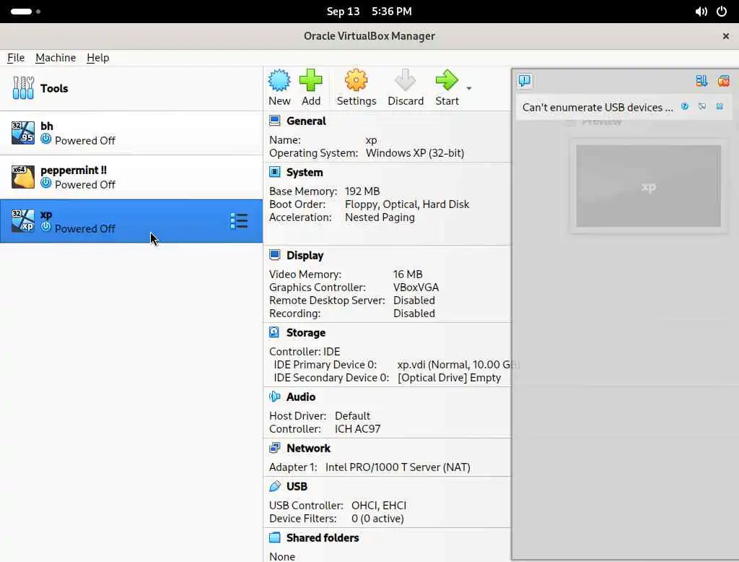Screen dimensions: 739x562
Task: Select the bh virtual machine
Action: [131, 133]
